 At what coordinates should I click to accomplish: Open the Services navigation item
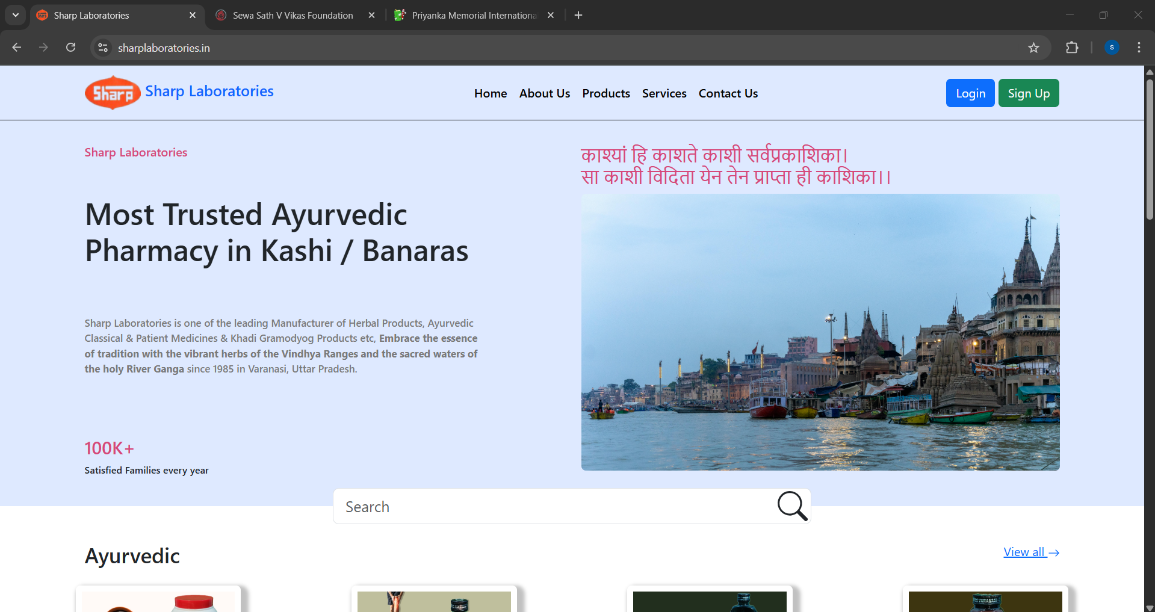(664, 93)
